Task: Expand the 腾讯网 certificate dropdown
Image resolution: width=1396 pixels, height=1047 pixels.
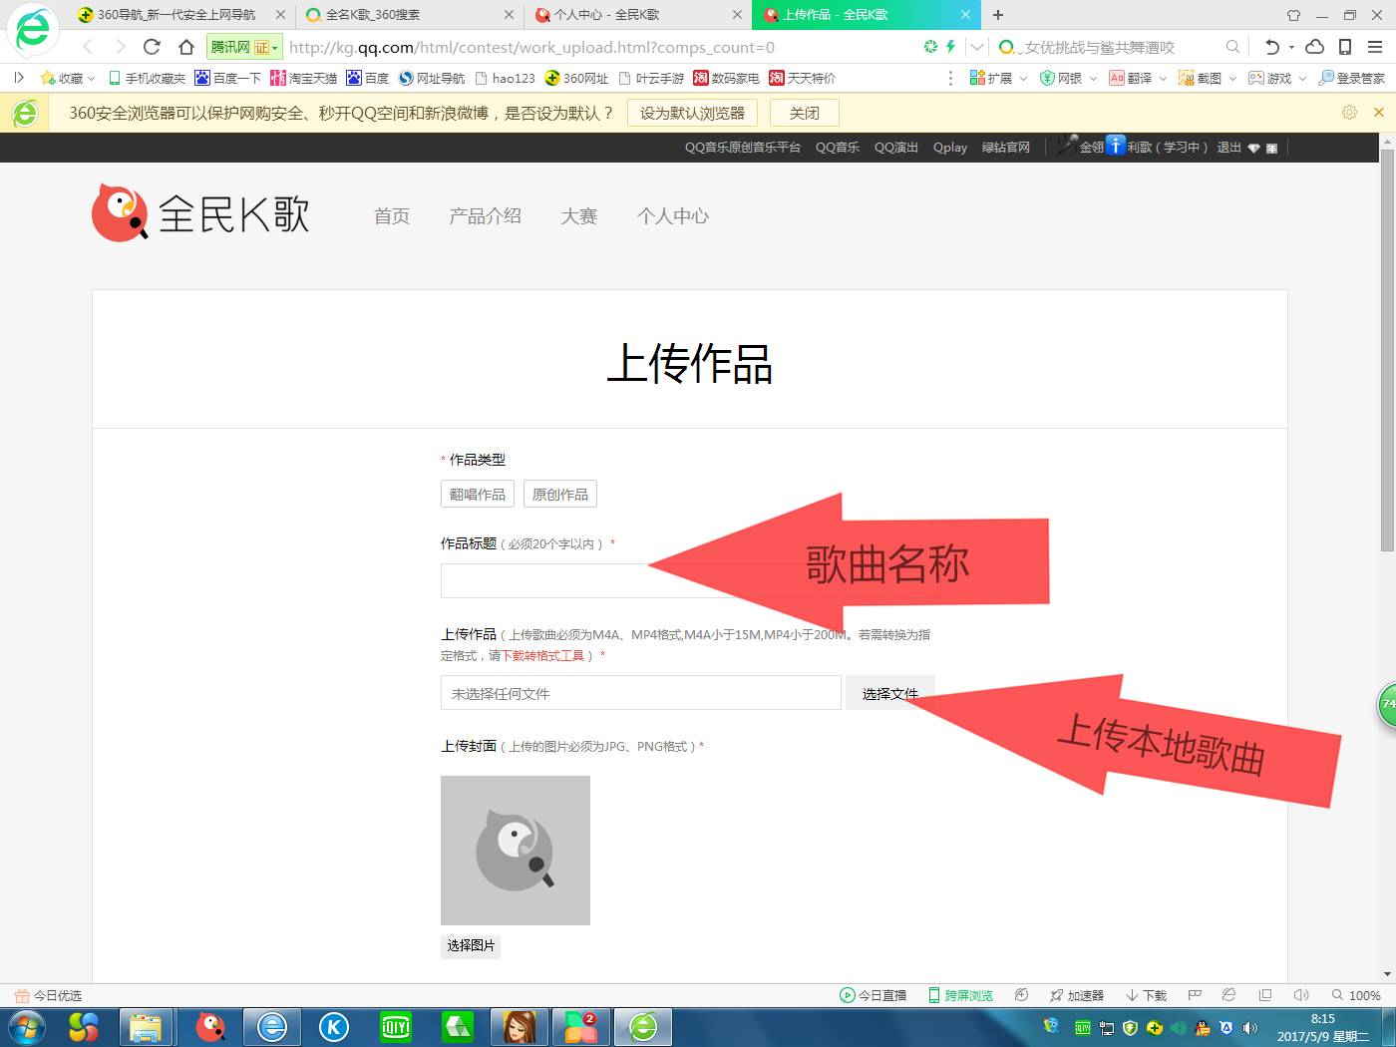Action: pyautogui.click(x=275, y=47)
